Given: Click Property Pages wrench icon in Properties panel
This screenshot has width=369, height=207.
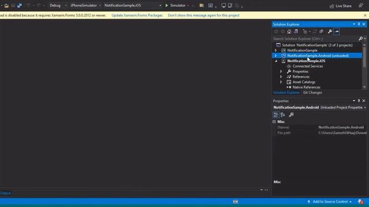Looking at the screenshot, I should [x=291, y=115].
